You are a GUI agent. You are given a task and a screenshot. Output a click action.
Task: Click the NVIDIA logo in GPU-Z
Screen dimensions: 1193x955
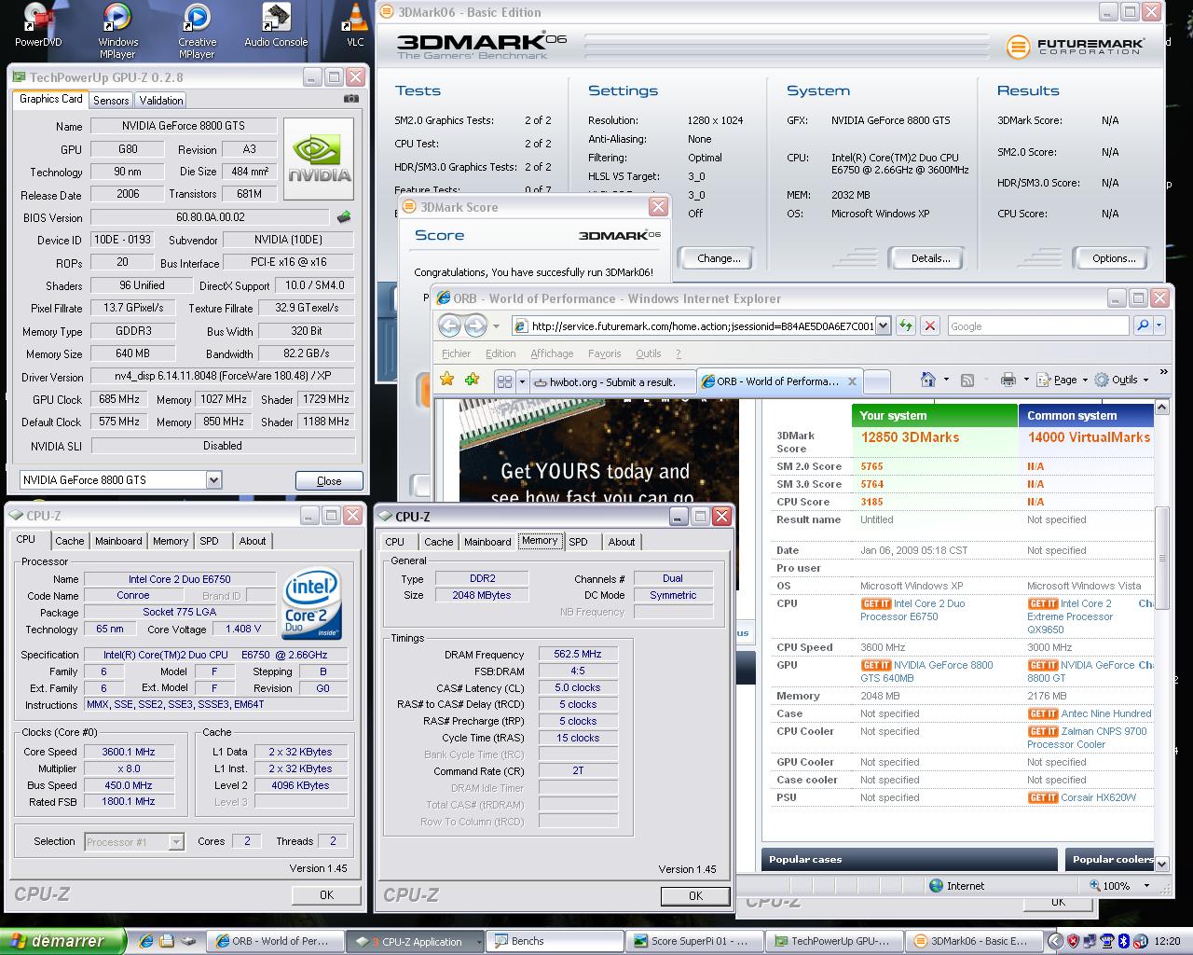coord(319,159)
